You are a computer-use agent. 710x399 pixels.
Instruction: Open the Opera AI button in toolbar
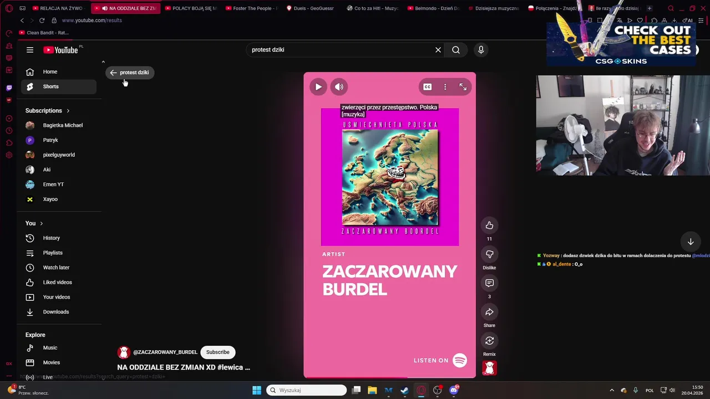pos(688,21)
